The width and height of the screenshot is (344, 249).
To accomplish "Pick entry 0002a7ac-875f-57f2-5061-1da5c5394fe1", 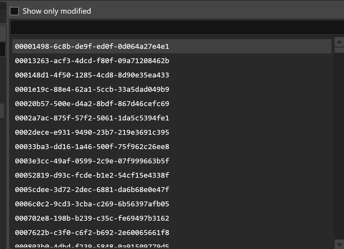I will (x=92, y=118).
